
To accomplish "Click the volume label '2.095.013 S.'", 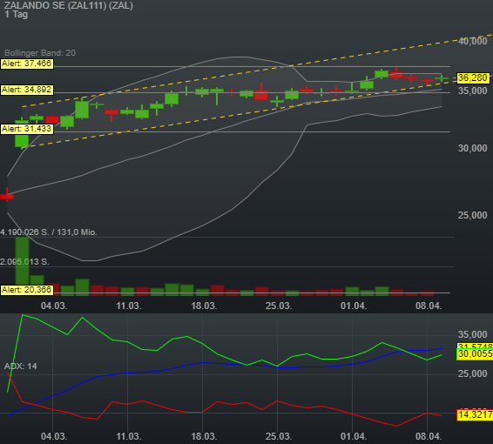I will tap(25, 262).
